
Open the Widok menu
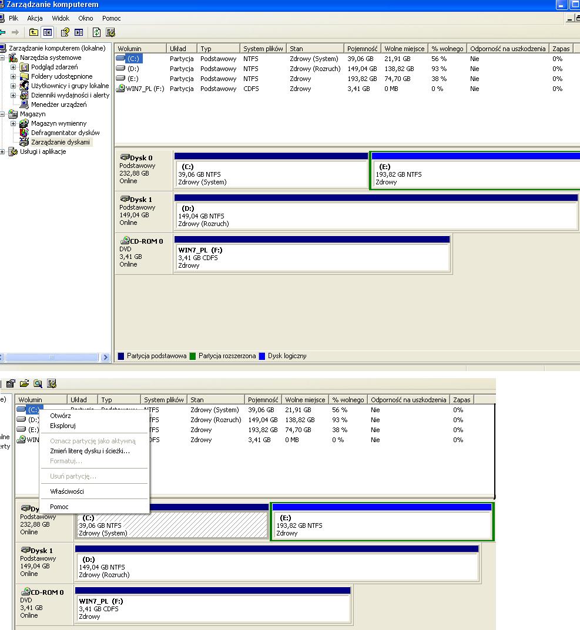(x=61, y=18)
